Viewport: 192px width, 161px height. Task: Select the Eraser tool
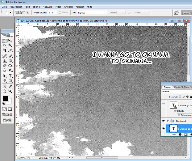click(x=5, y=65)
